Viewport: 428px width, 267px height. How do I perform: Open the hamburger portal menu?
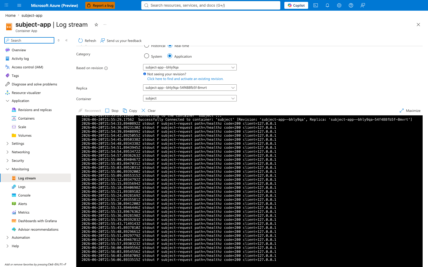(x=19, y=5)
